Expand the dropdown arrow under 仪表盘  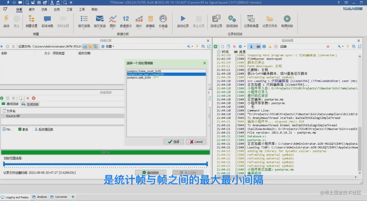163,29
